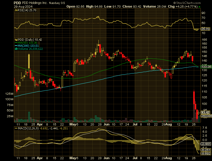Click the PDD ticker symbol in the header
Screen dimensions: 212x161
(x=18, y=3)
